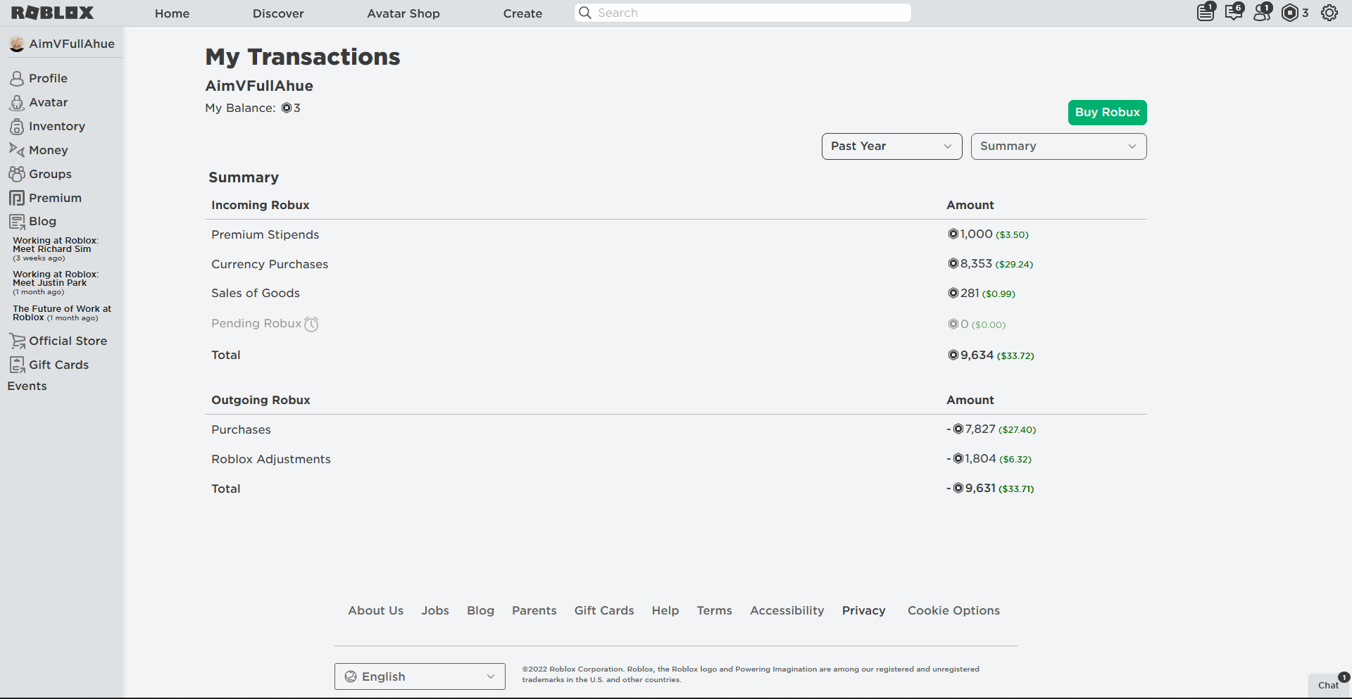Click the Avatar icon in the sidebar
This screenshot has width=1352, height=699.
[17, 103]
